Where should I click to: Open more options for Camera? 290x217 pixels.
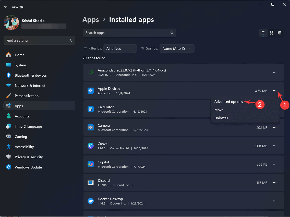275,127
